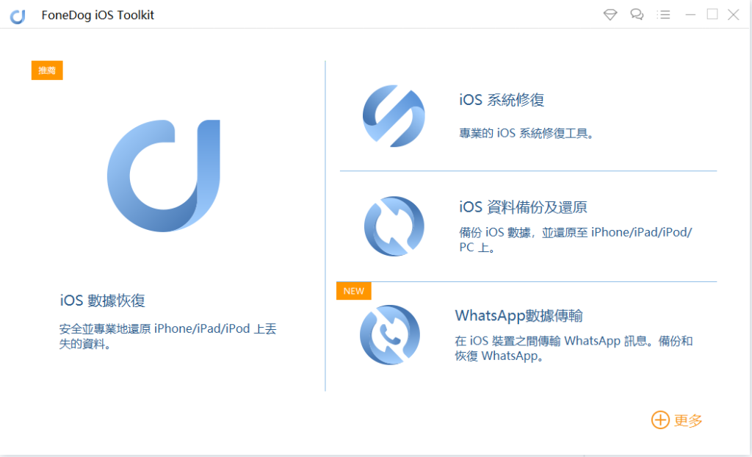
Task: Open the diamond upgrade icon
Action: pyautogui.click(x=610, y=15)
